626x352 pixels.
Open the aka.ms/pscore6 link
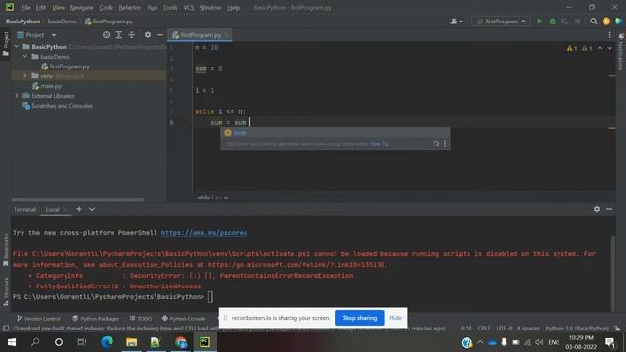(x=204, y=233)
